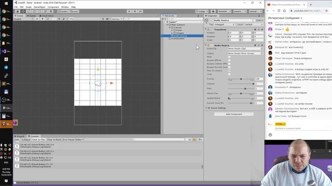Image resolution: width=332 pixels, height=186 pixels.
Task: Switch to the Project tab
Action: (x=20, y=136)
